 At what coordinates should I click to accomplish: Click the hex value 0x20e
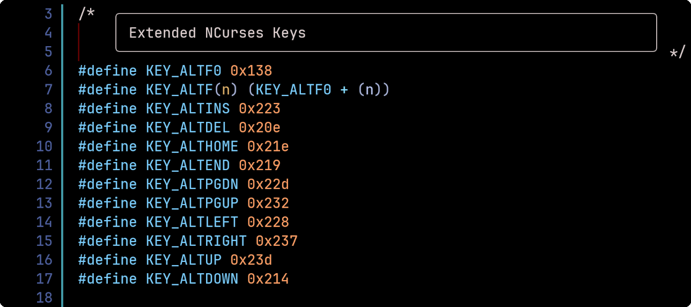260,128
